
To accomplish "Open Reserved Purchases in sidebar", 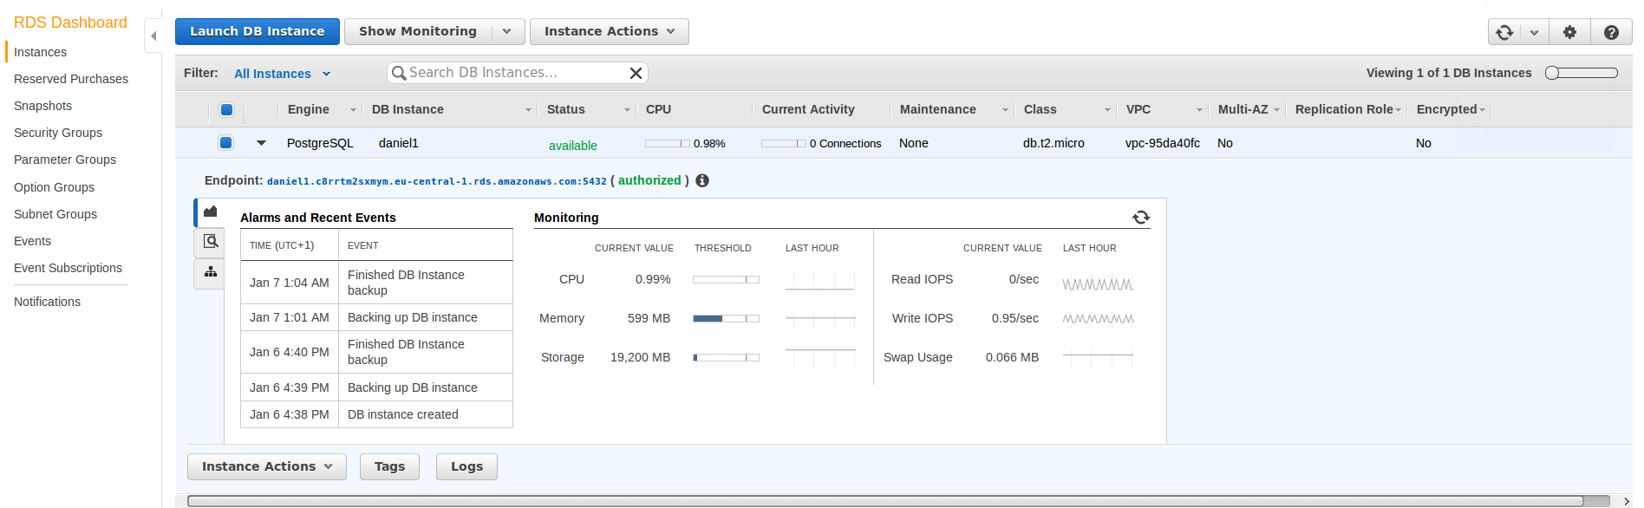I will pos(71,79).
